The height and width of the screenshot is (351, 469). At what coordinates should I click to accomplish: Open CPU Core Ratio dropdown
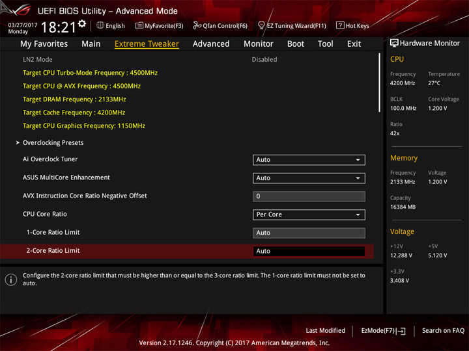tap(309, 214)
